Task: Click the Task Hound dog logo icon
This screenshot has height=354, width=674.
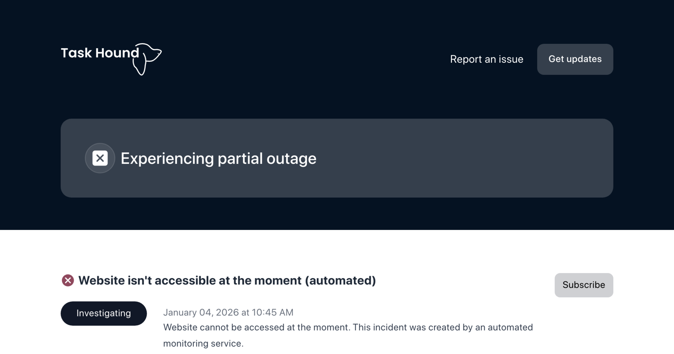Action: [147, 59]
